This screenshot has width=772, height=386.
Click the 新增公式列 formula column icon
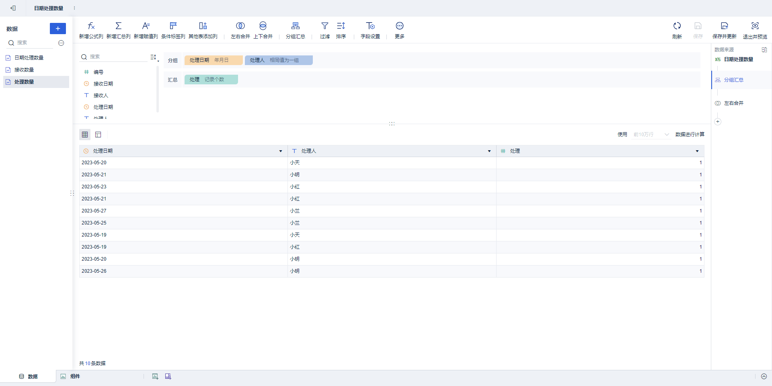(x=91, y=26)
